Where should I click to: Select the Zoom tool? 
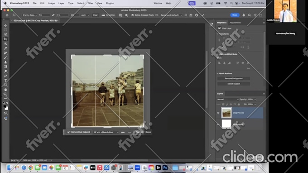tap(5, 94)
